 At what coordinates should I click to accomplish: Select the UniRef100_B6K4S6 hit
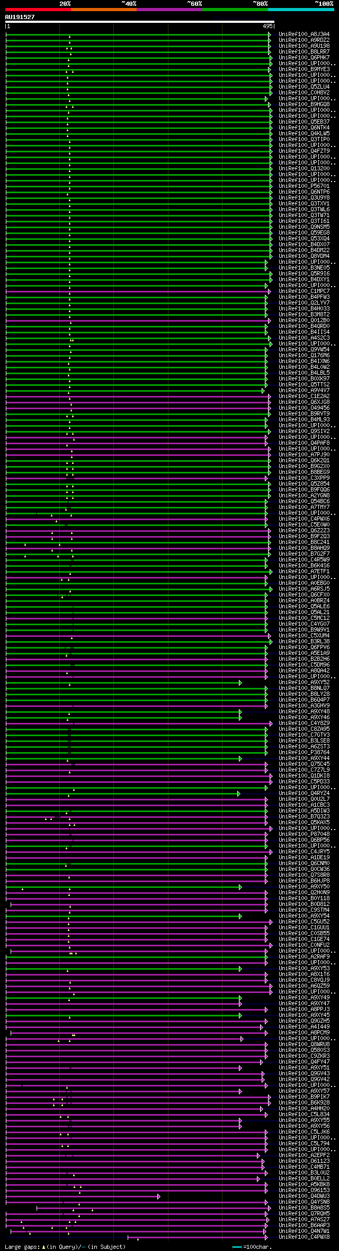coord(304,565)
